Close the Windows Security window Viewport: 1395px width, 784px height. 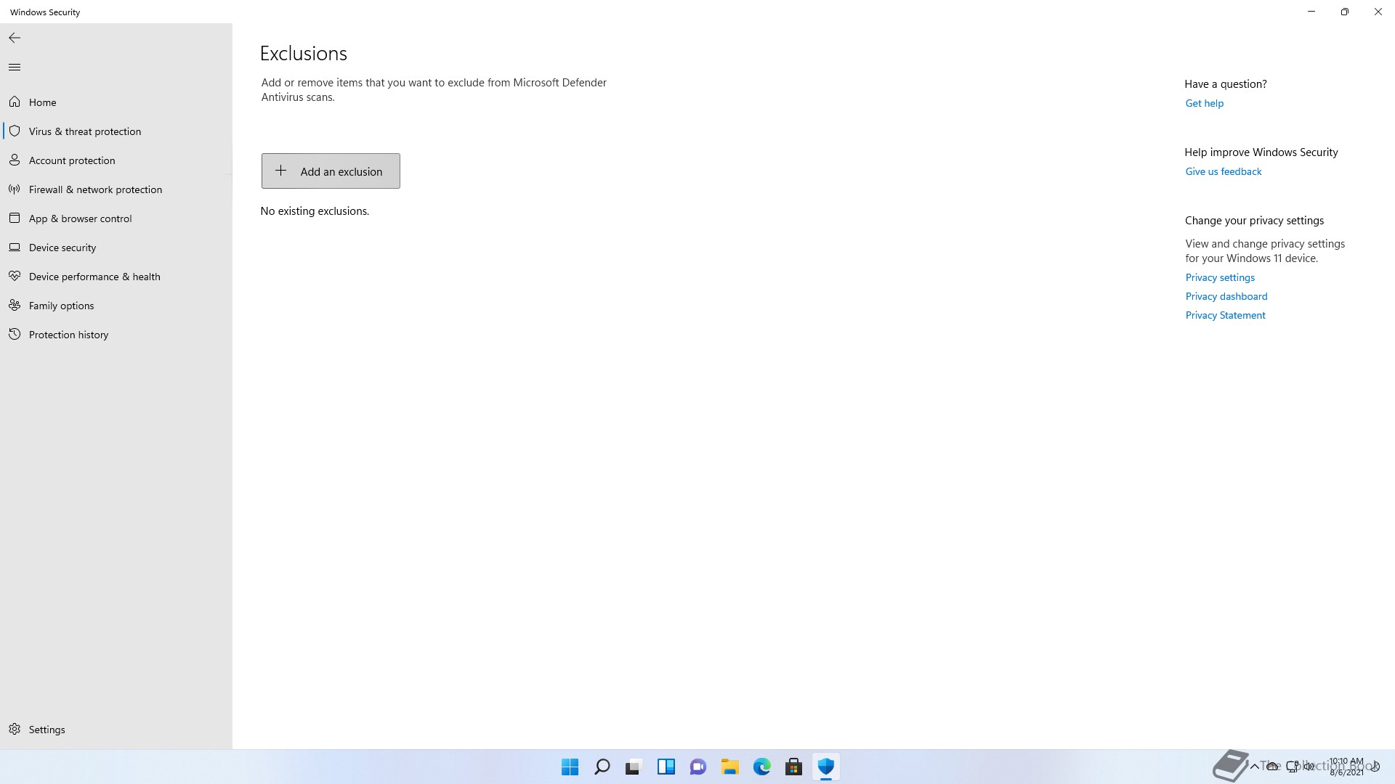(x=1378, y=12)
